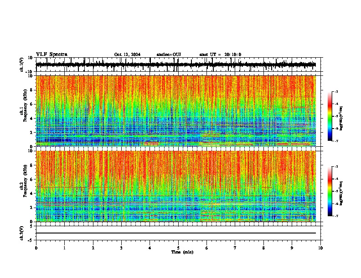
Task: Click the time axis tick label "1"
Action: pyautogui.click(x=64, y=248)
